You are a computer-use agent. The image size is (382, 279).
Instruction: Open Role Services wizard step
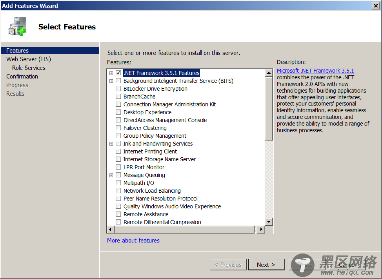pos(29,68)
